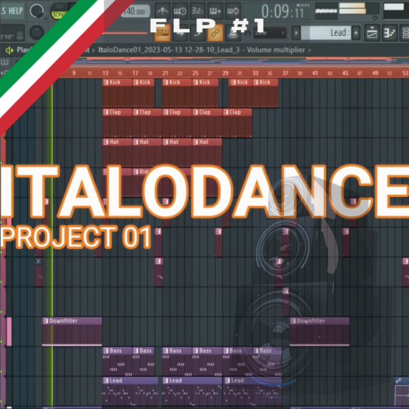Click bar 37 on timeline ruler
Screen dimensions: 409x409
285,73
